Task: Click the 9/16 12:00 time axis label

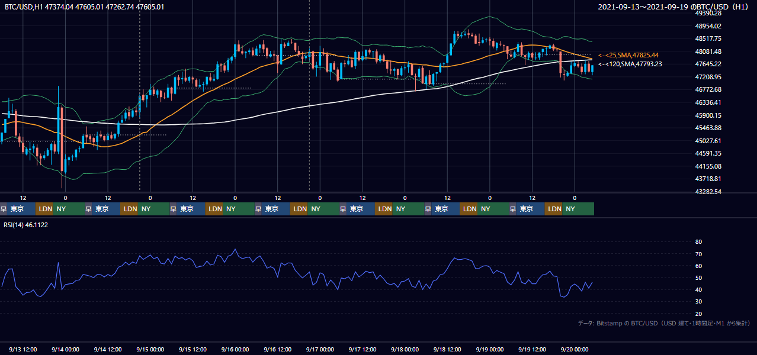Action: pos(278,349)
